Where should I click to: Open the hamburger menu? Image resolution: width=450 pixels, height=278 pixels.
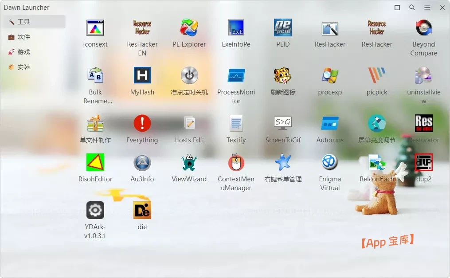(427, 8)
